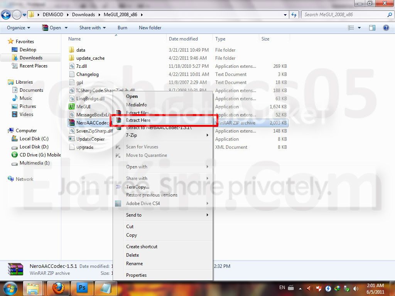Expand the Send to submenu
The image size is (395, 296).
coord(163,215)
